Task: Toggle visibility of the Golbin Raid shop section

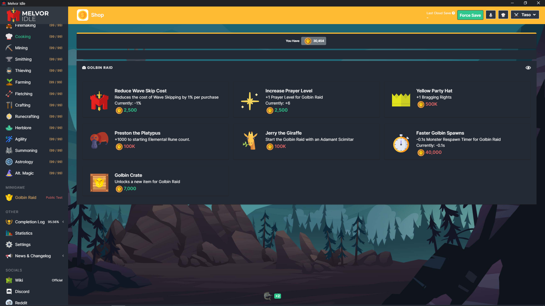Action: [528, 67]
